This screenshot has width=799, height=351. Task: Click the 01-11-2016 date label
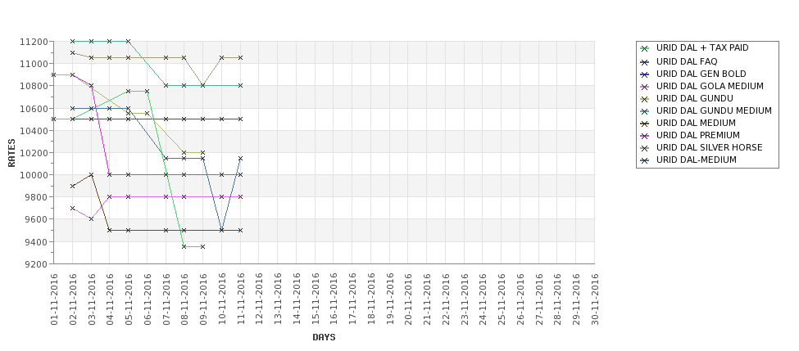[x=54, y=299]
